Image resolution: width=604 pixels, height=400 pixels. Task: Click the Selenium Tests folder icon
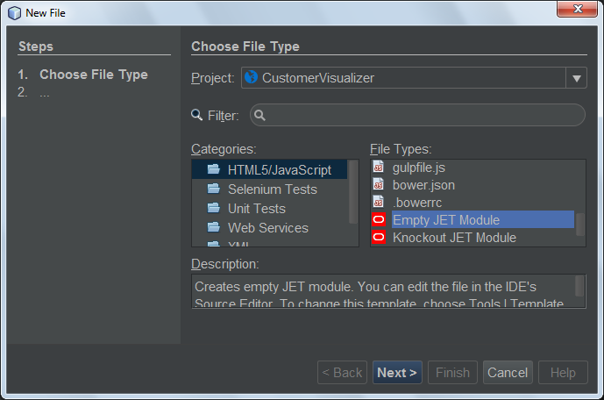[213, 189]
